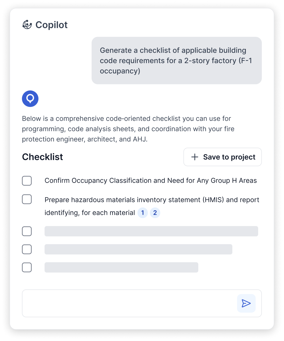Click the Copilot logo icon

27,25
